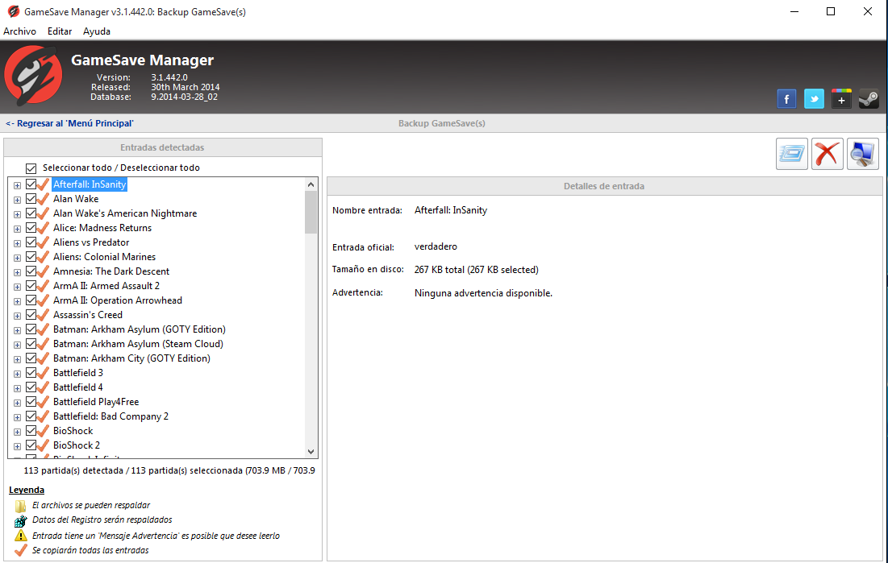Expand the BioShock 2 tree node

point(17,446)
